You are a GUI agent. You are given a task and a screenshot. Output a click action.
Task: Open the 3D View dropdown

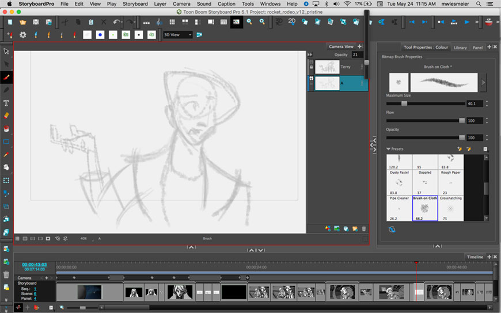point(177,35)
